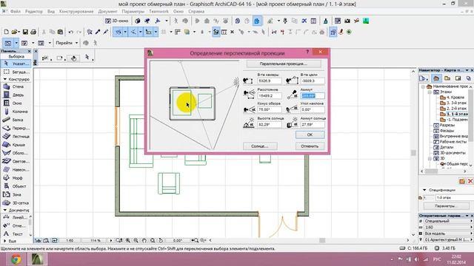This screenshot has height=266, width=474.
Task: Toggle the highlighted suspend groups toolbar button
Action: click(x=333, y=32)
